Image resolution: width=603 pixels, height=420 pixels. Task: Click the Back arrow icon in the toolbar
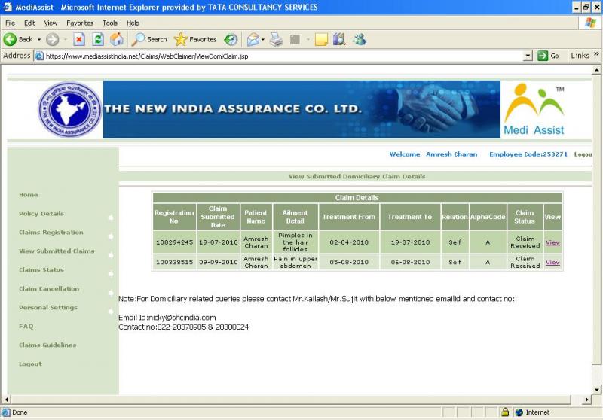tap(11, 39)
